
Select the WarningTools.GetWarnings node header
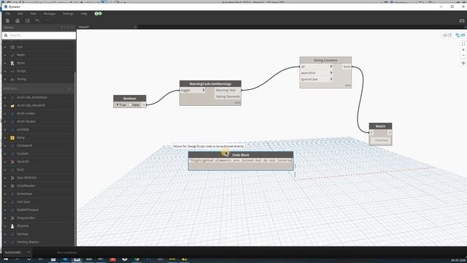pyautogui.click(x=210, y=84)
